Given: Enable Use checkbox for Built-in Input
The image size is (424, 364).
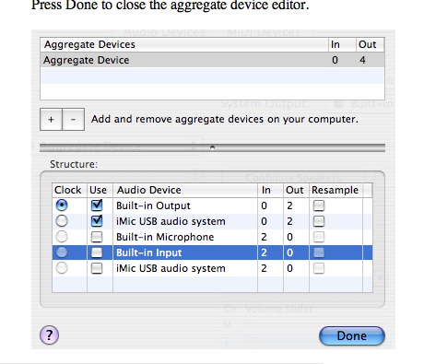Looking at the screenshot, I should (97, 252).
